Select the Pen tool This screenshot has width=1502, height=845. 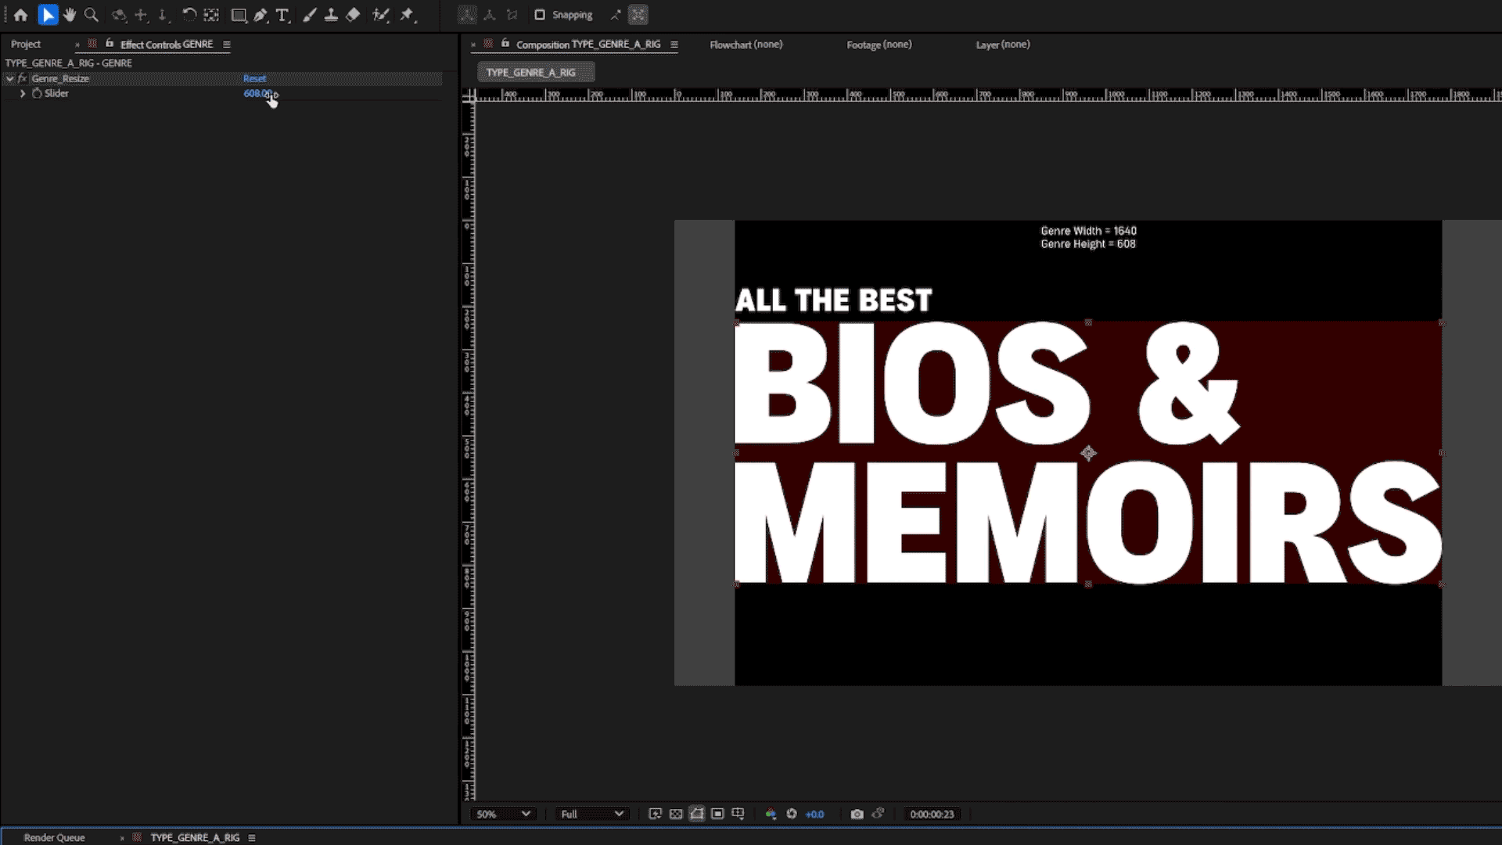click(x=261, y=15)
